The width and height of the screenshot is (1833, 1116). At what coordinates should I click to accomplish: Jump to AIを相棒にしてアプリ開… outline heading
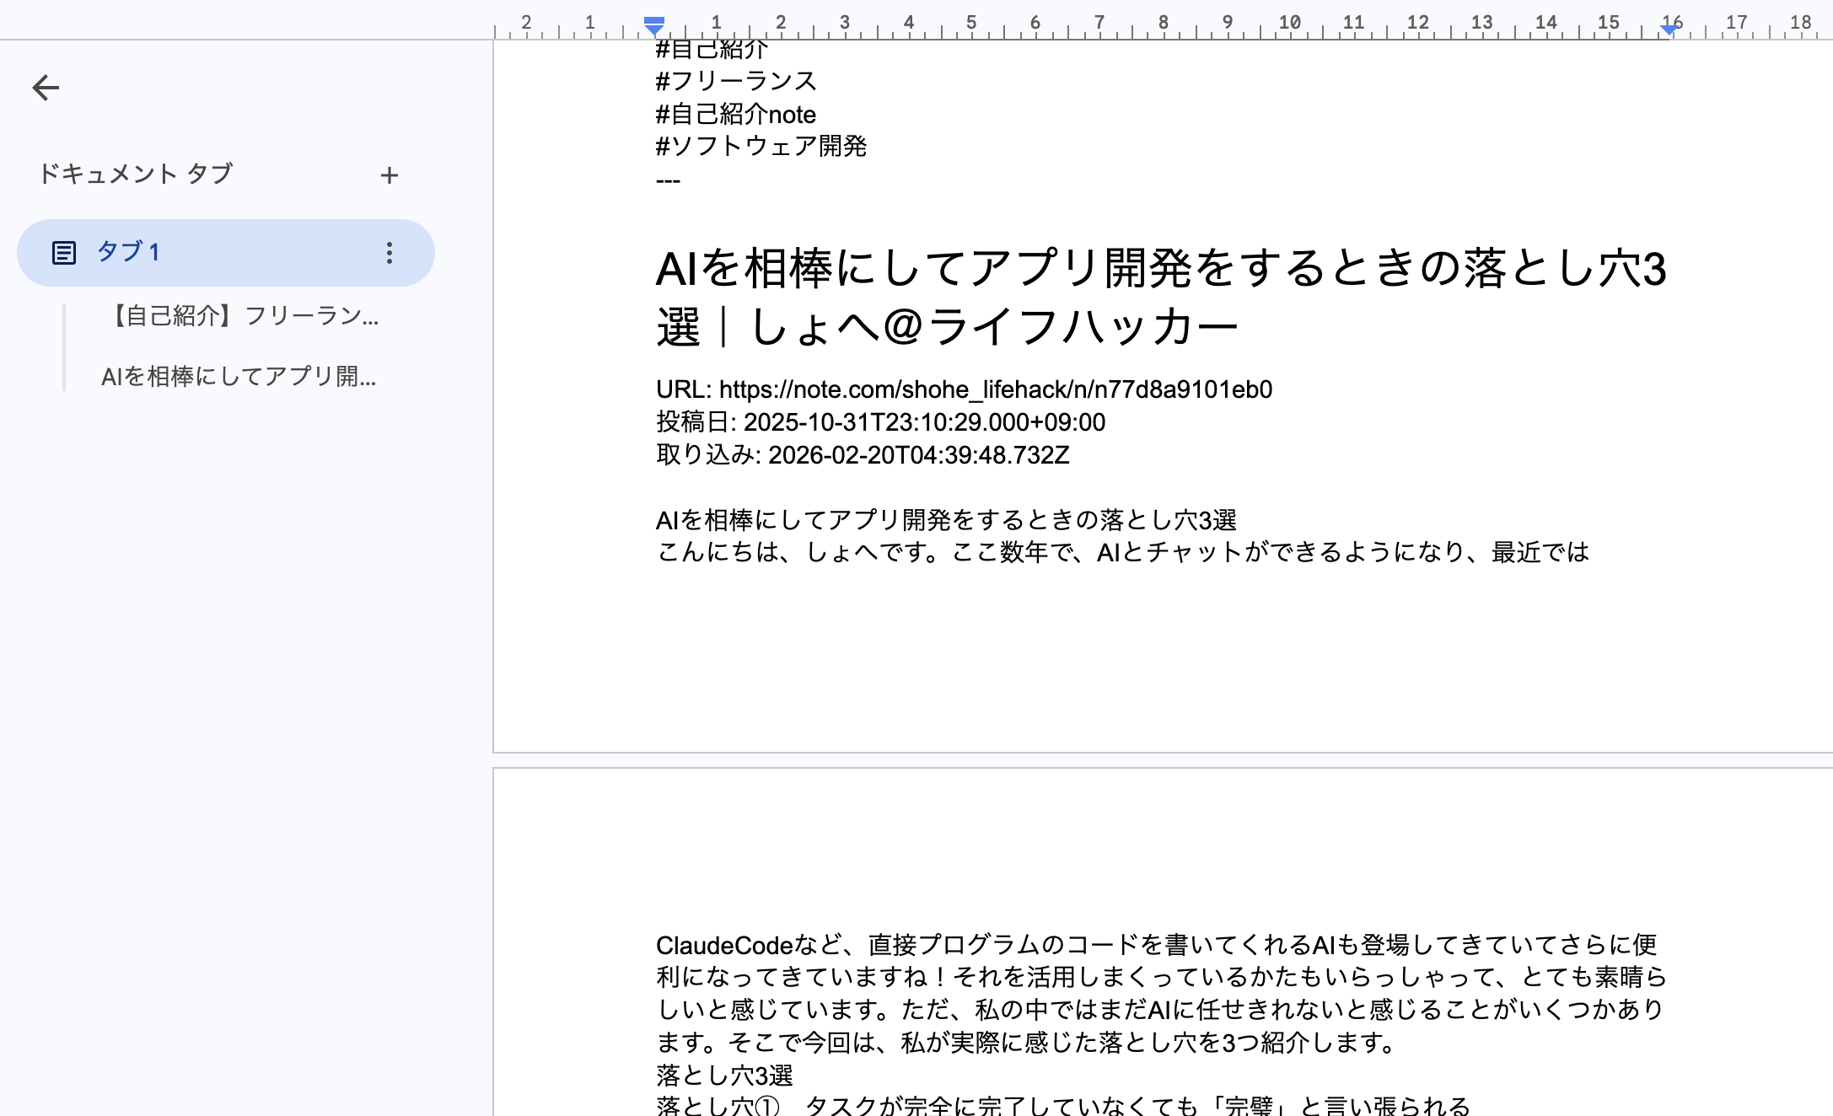(x=239, y=377)
